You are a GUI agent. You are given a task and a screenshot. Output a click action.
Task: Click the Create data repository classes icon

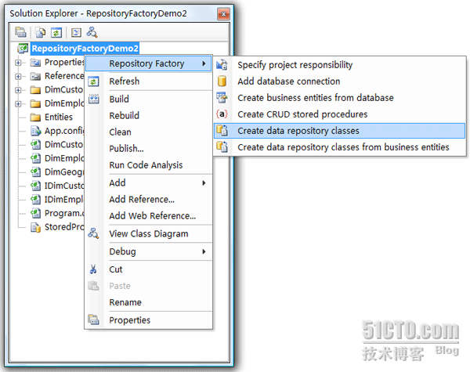[x=222, y=131]
